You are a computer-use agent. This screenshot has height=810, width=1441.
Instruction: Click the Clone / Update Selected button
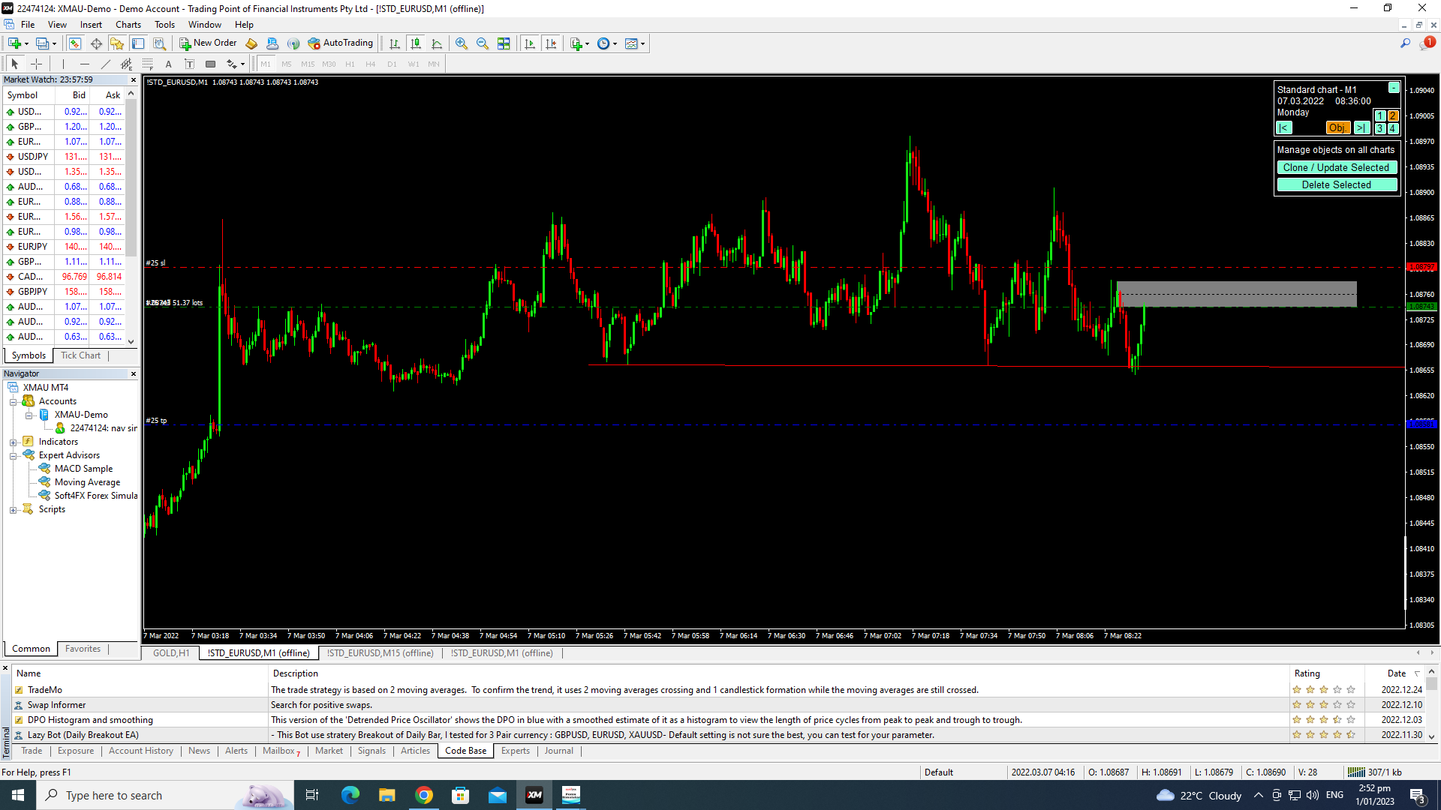pyautogui.click(x=1336, y=168)
